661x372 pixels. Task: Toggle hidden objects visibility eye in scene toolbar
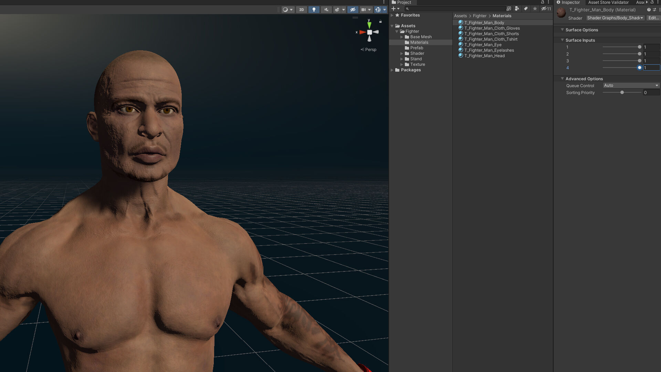click(353, 10)
